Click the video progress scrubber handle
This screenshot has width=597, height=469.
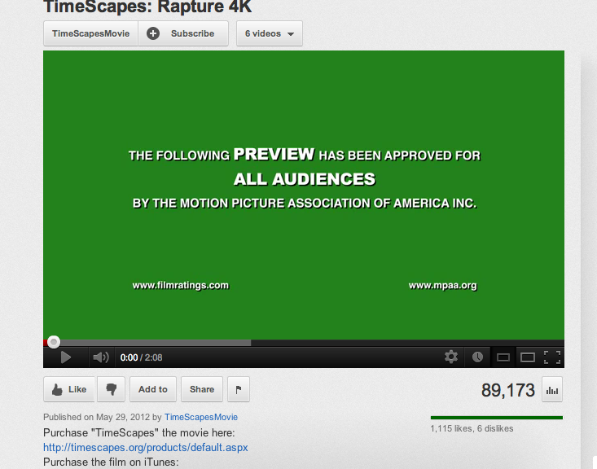pyautogui.click(x=54, y=342)
